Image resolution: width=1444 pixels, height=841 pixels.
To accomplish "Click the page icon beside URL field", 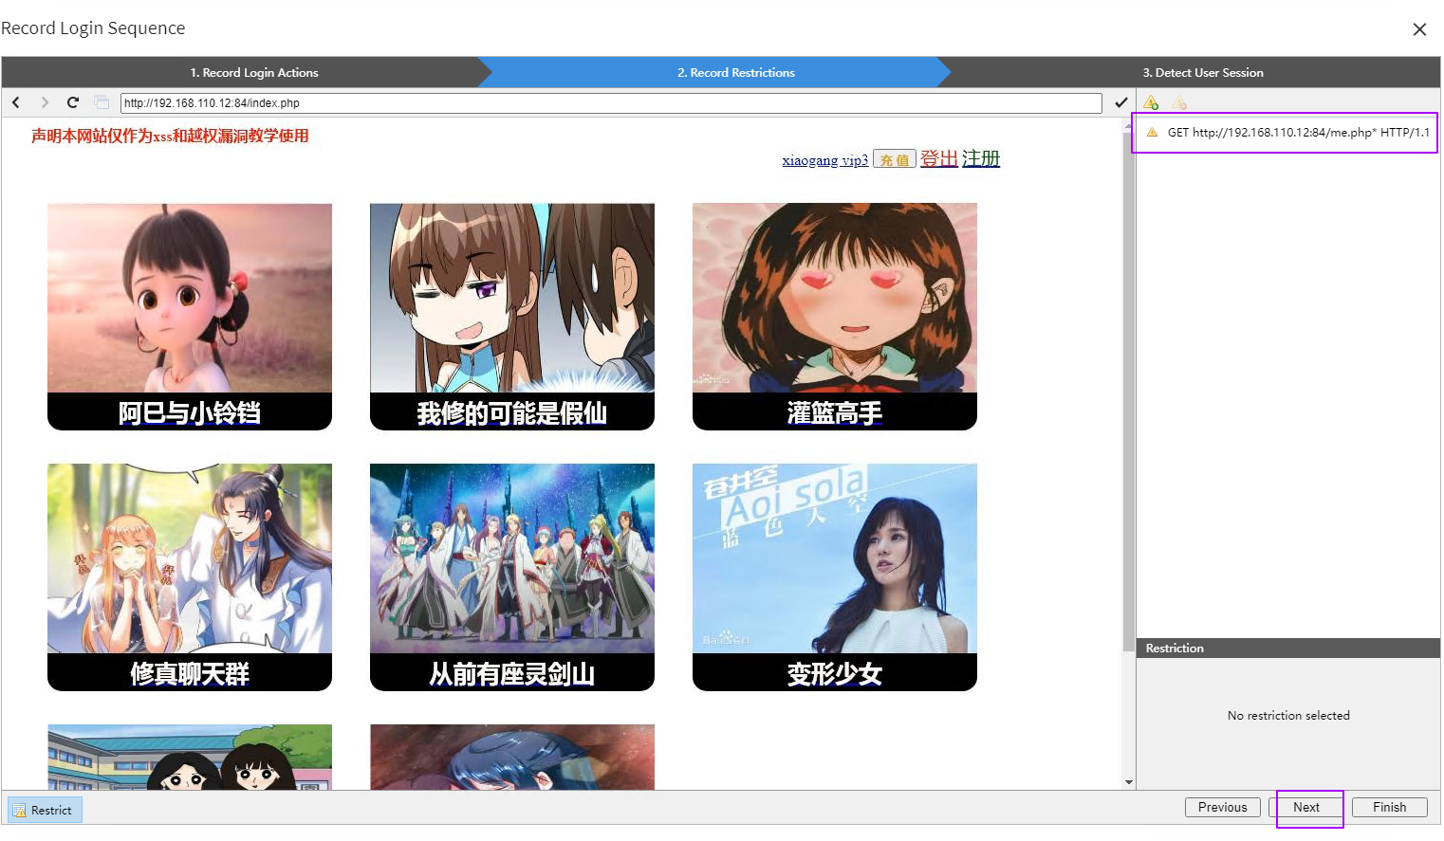I will click(102, 102).
